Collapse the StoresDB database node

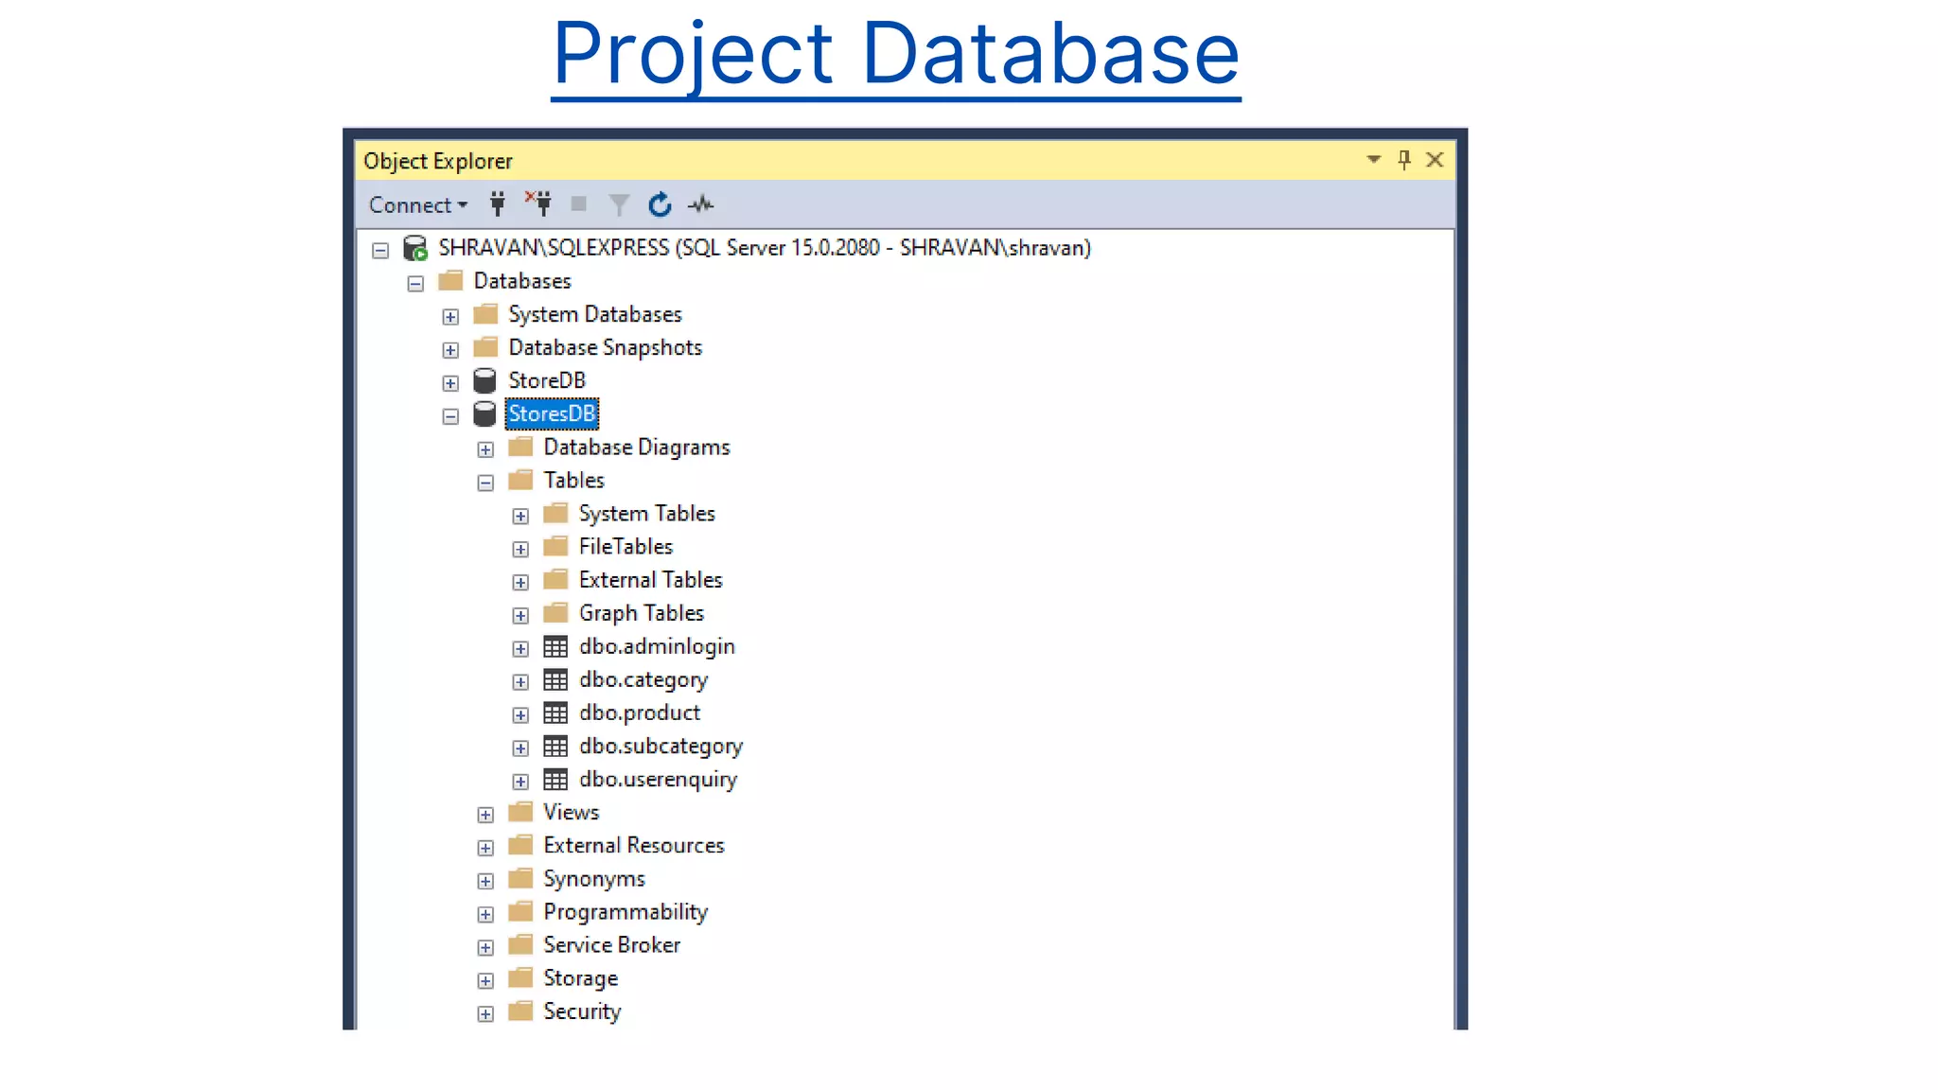coord(450,416)
